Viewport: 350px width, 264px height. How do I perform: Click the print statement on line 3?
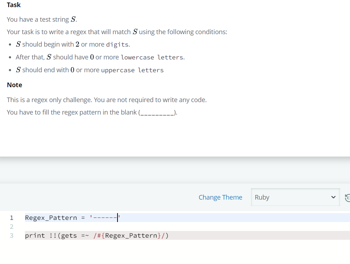pyautogui.click(x=96, y=235)
